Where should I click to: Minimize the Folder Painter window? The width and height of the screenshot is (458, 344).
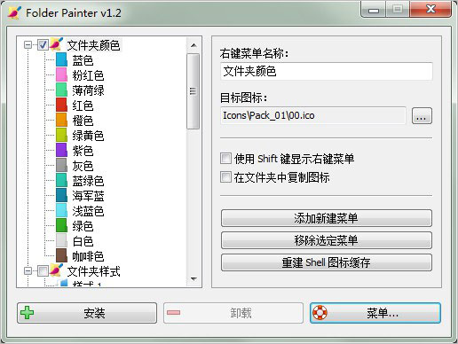(x=374, y=10)
